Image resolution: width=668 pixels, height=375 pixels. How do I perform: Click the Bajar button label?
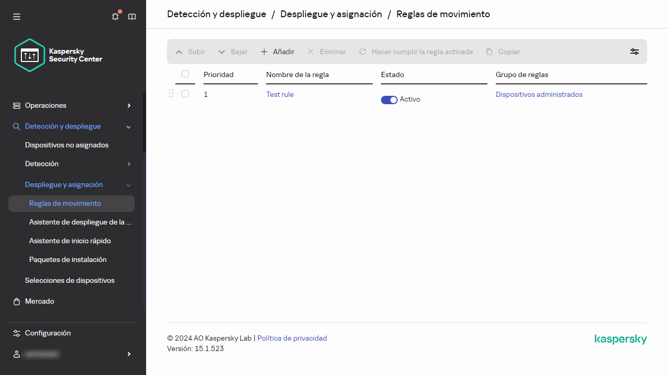[x=240, y=52]
